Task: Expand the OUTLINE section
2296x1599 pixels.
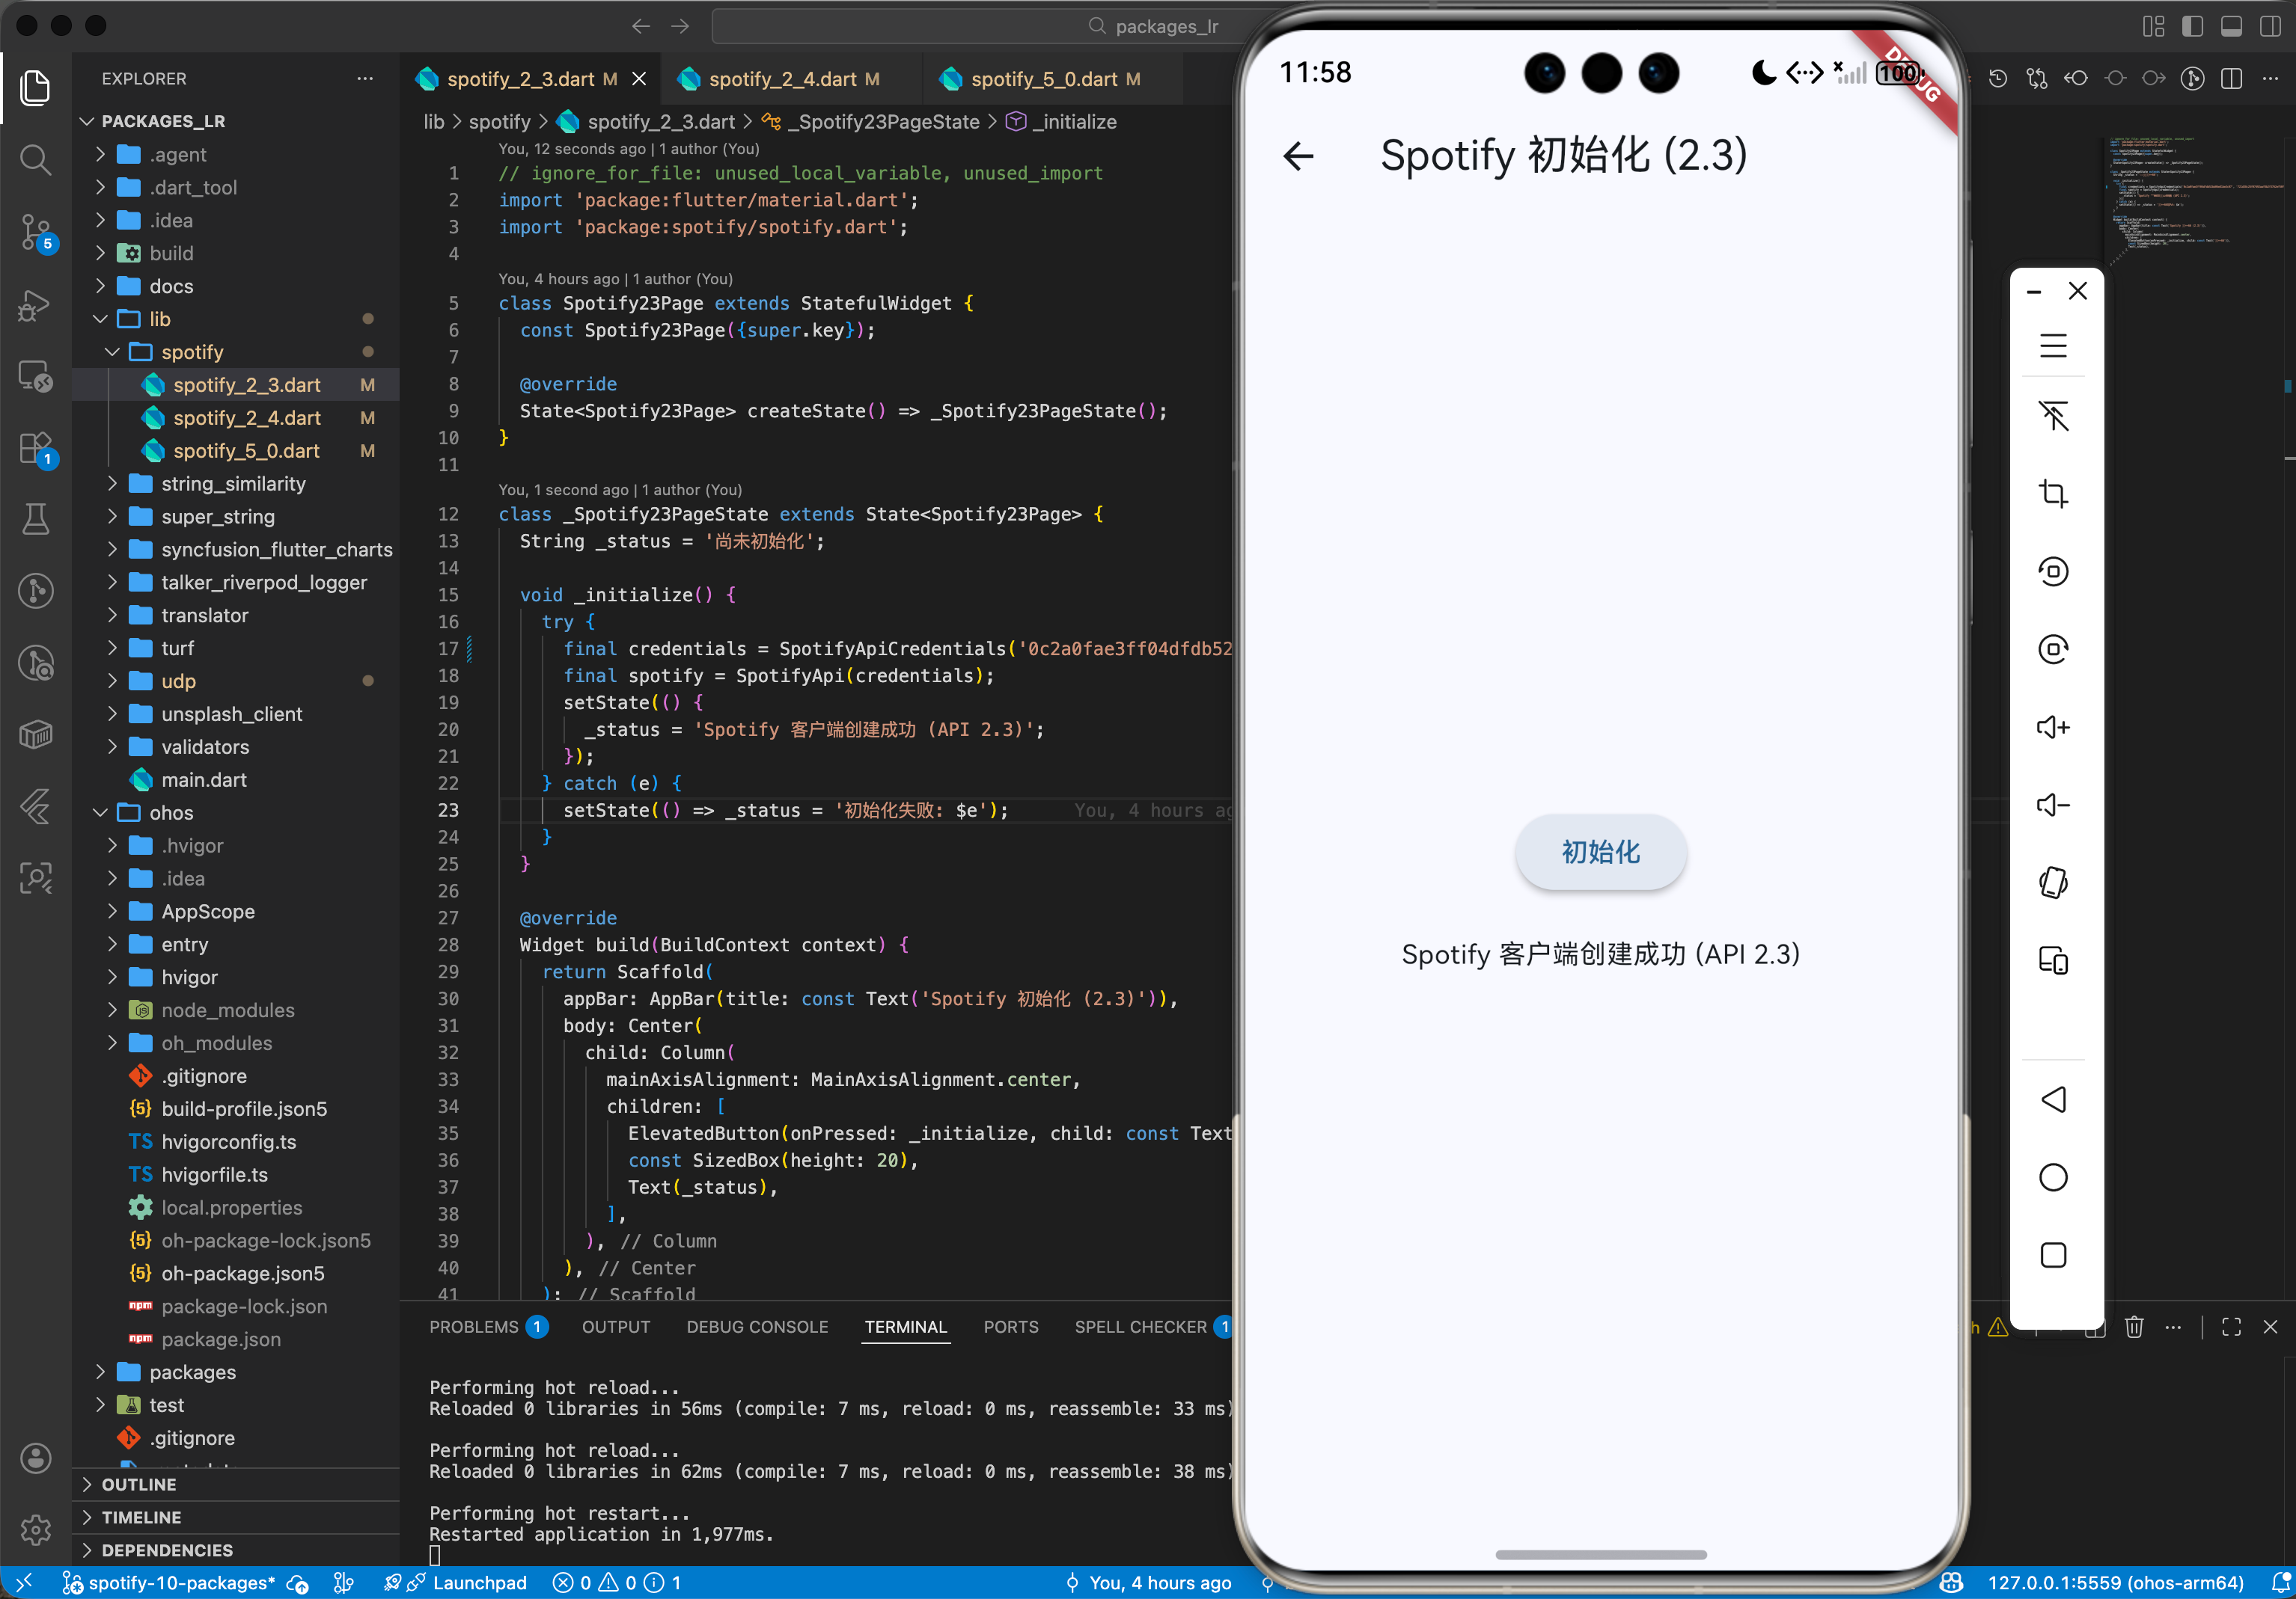Action: [x=138, y=1484]
